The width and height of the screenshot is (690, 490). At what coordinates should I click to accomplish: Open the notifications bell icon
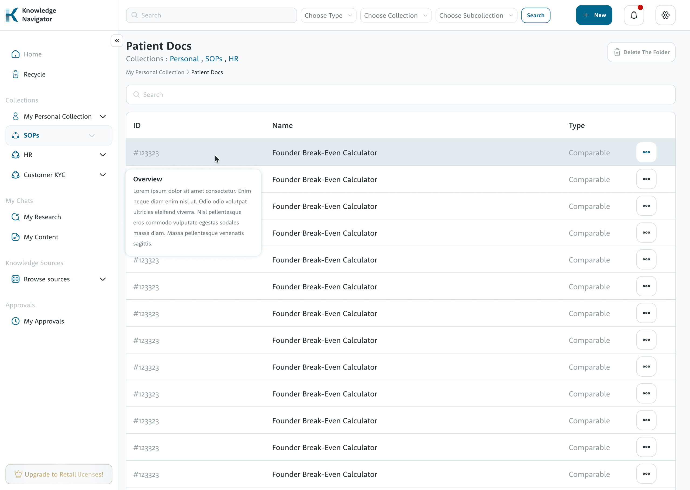[633, 15]
